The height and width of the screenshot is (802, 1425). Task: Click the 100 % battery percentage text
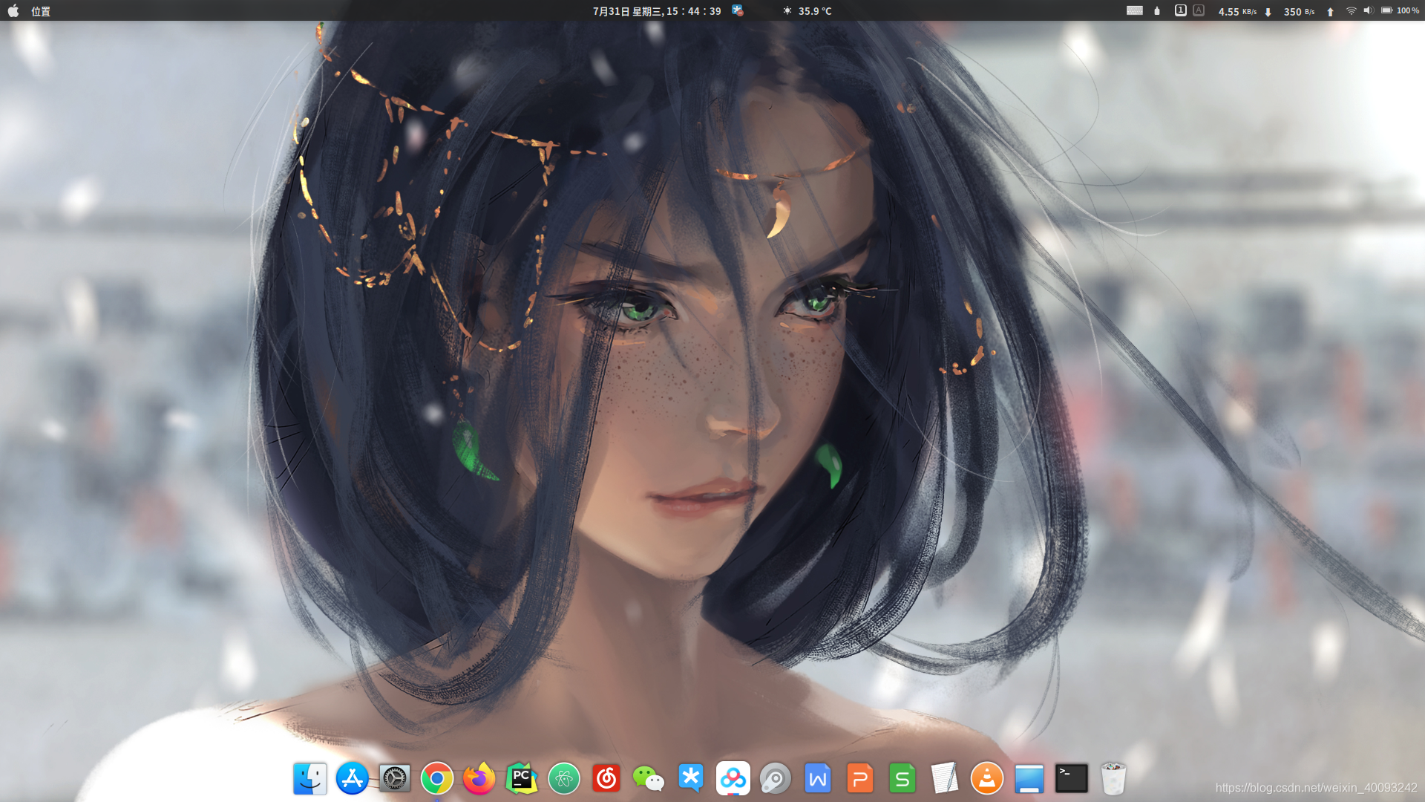pos(1408,10)
